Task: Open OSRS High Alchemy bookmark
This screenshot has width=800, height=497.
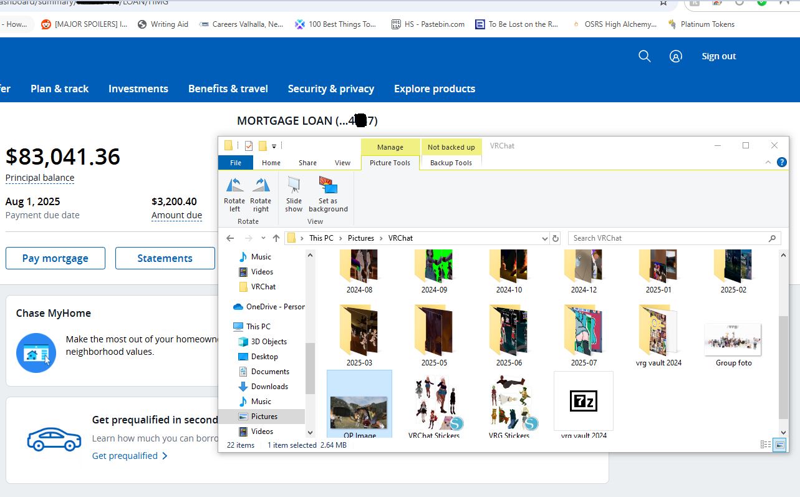Action: (614, 24)
